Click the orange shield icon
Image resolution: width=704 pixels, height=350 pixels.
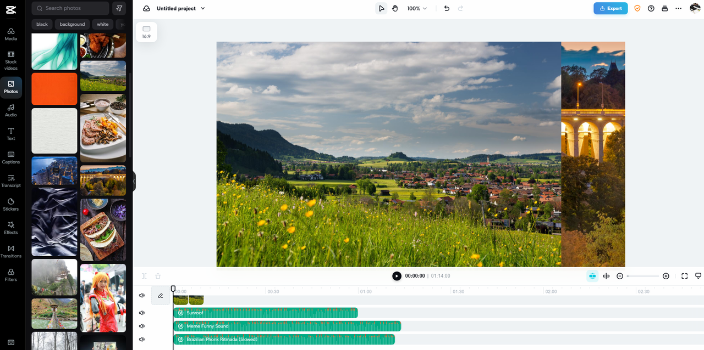coord(637,8)
